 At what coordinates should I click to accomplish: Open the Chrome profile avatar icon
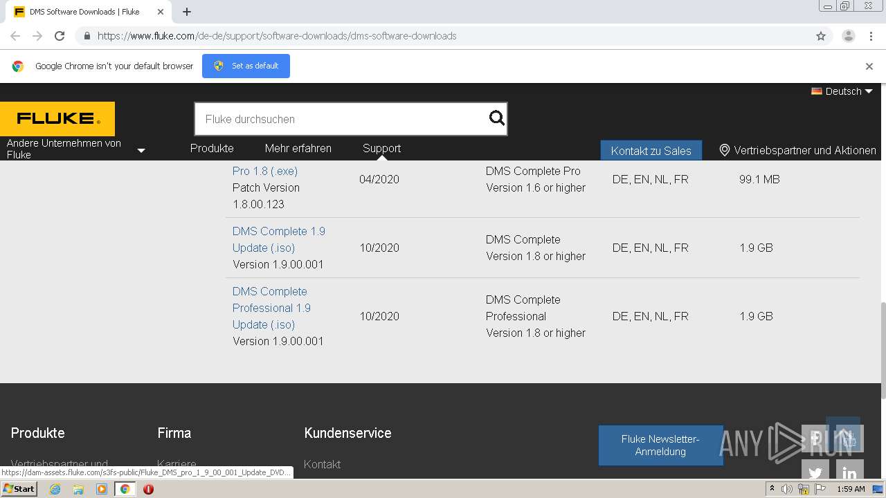pyautogui.click(x=848, y=36)
